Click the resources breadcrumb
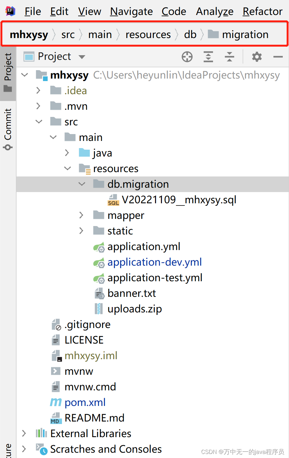This screenshot has height=458, width=289. click(x=148, y=34)
